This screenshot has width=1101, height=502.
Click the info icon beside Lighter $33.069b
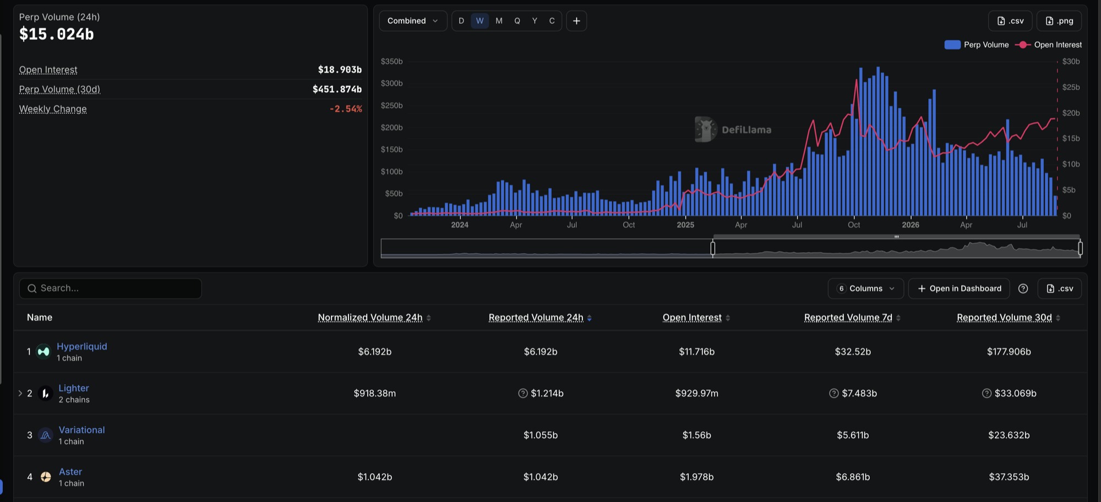click(x=986, y=393)
